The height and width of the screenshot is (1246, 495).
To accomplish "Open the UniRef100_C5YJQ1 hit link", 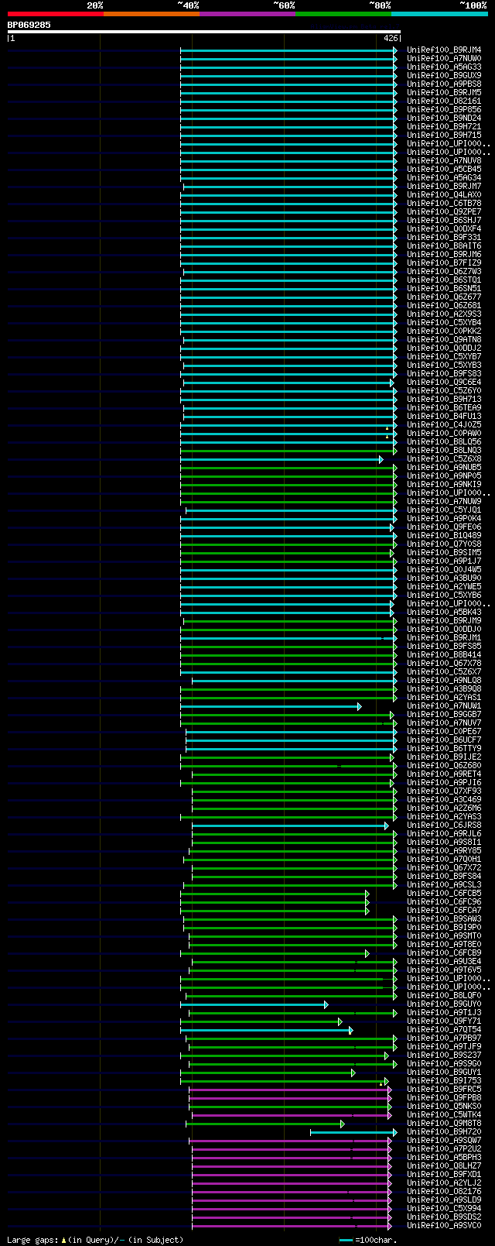I will 444,510.
